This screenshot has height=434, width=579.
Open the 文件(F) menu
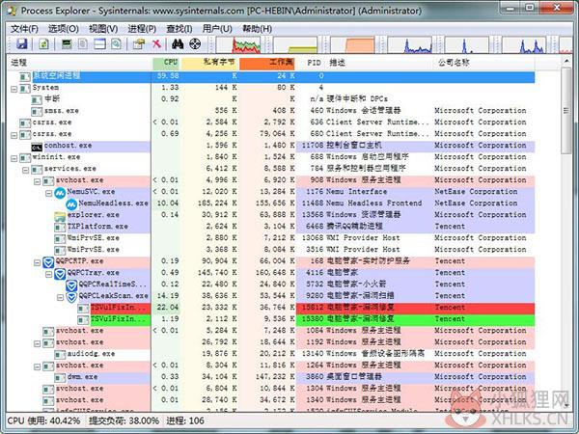pyautogui.click(x=24, y=29)
